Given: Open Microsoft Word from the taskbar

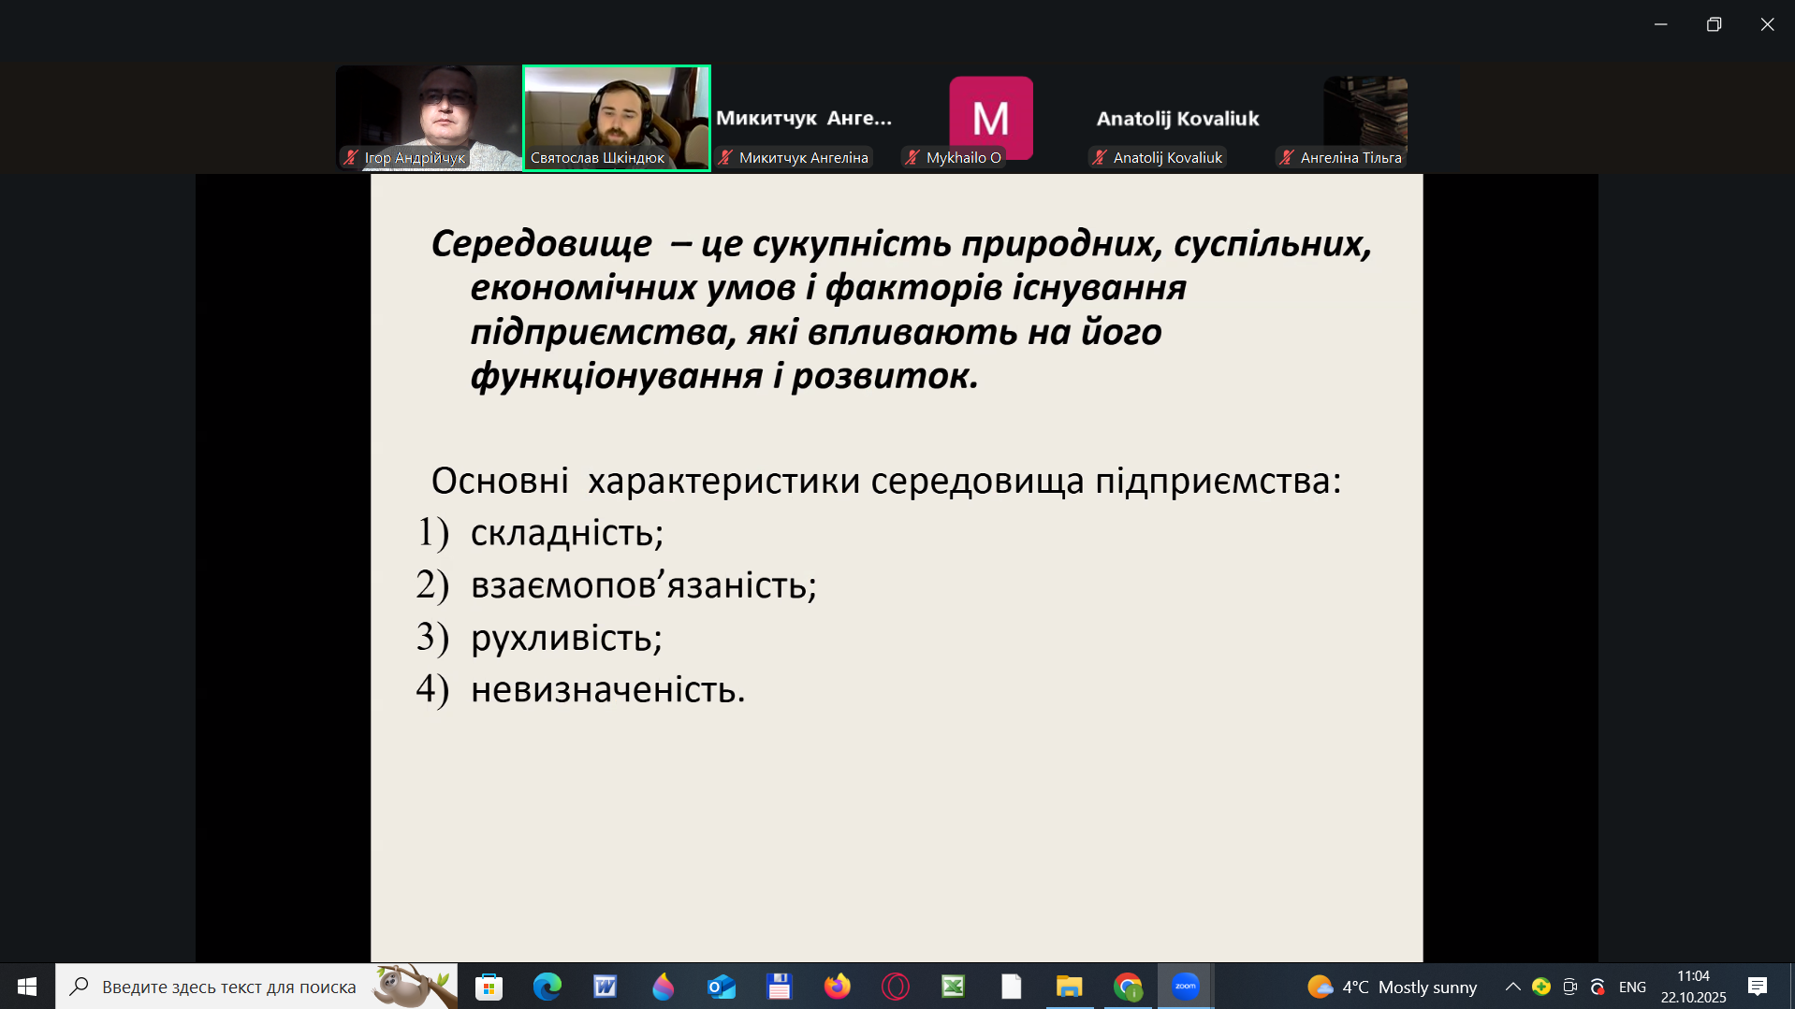Looking at the screenshot, I should (605, 987).
